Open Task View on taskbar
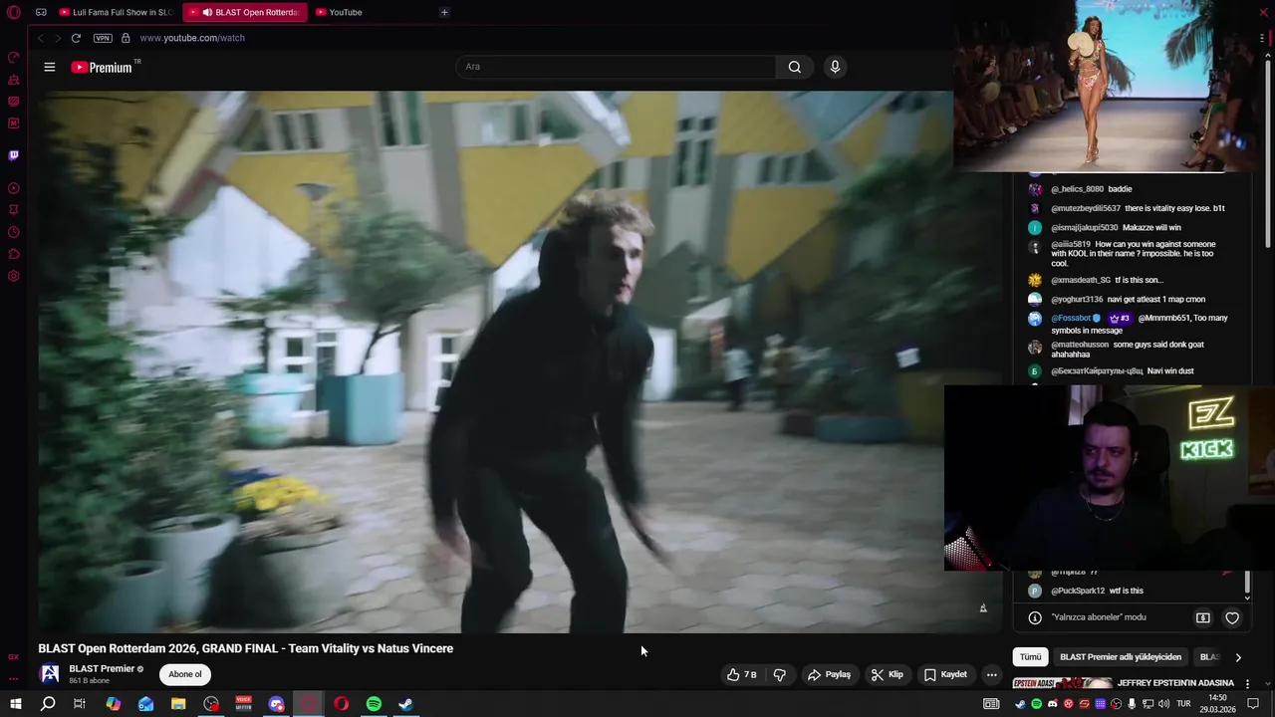This screenshot has width=1275, height=717. point(80,704)
